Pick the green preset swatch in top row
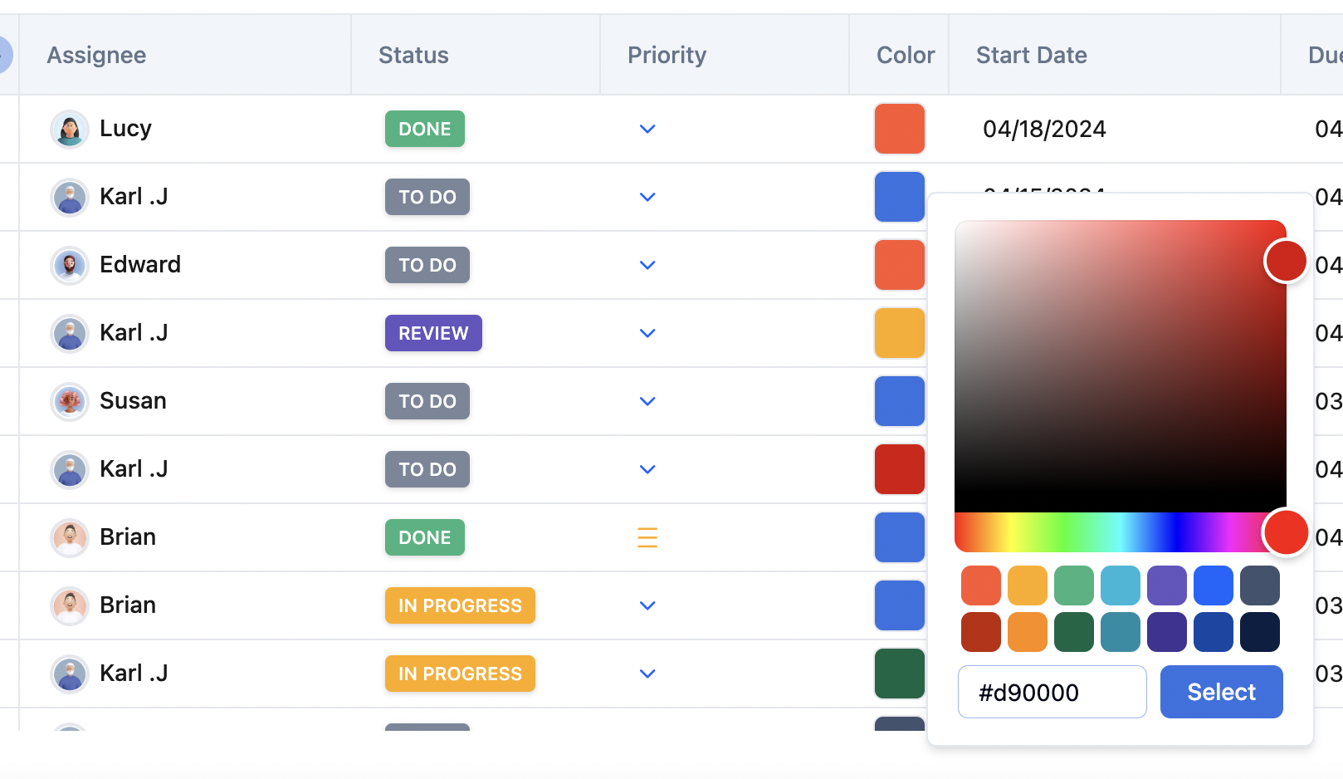 pos(1073,585)
